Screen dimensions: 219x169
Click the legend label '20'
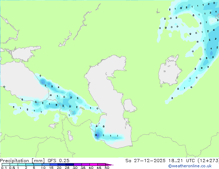coord(59,168)
